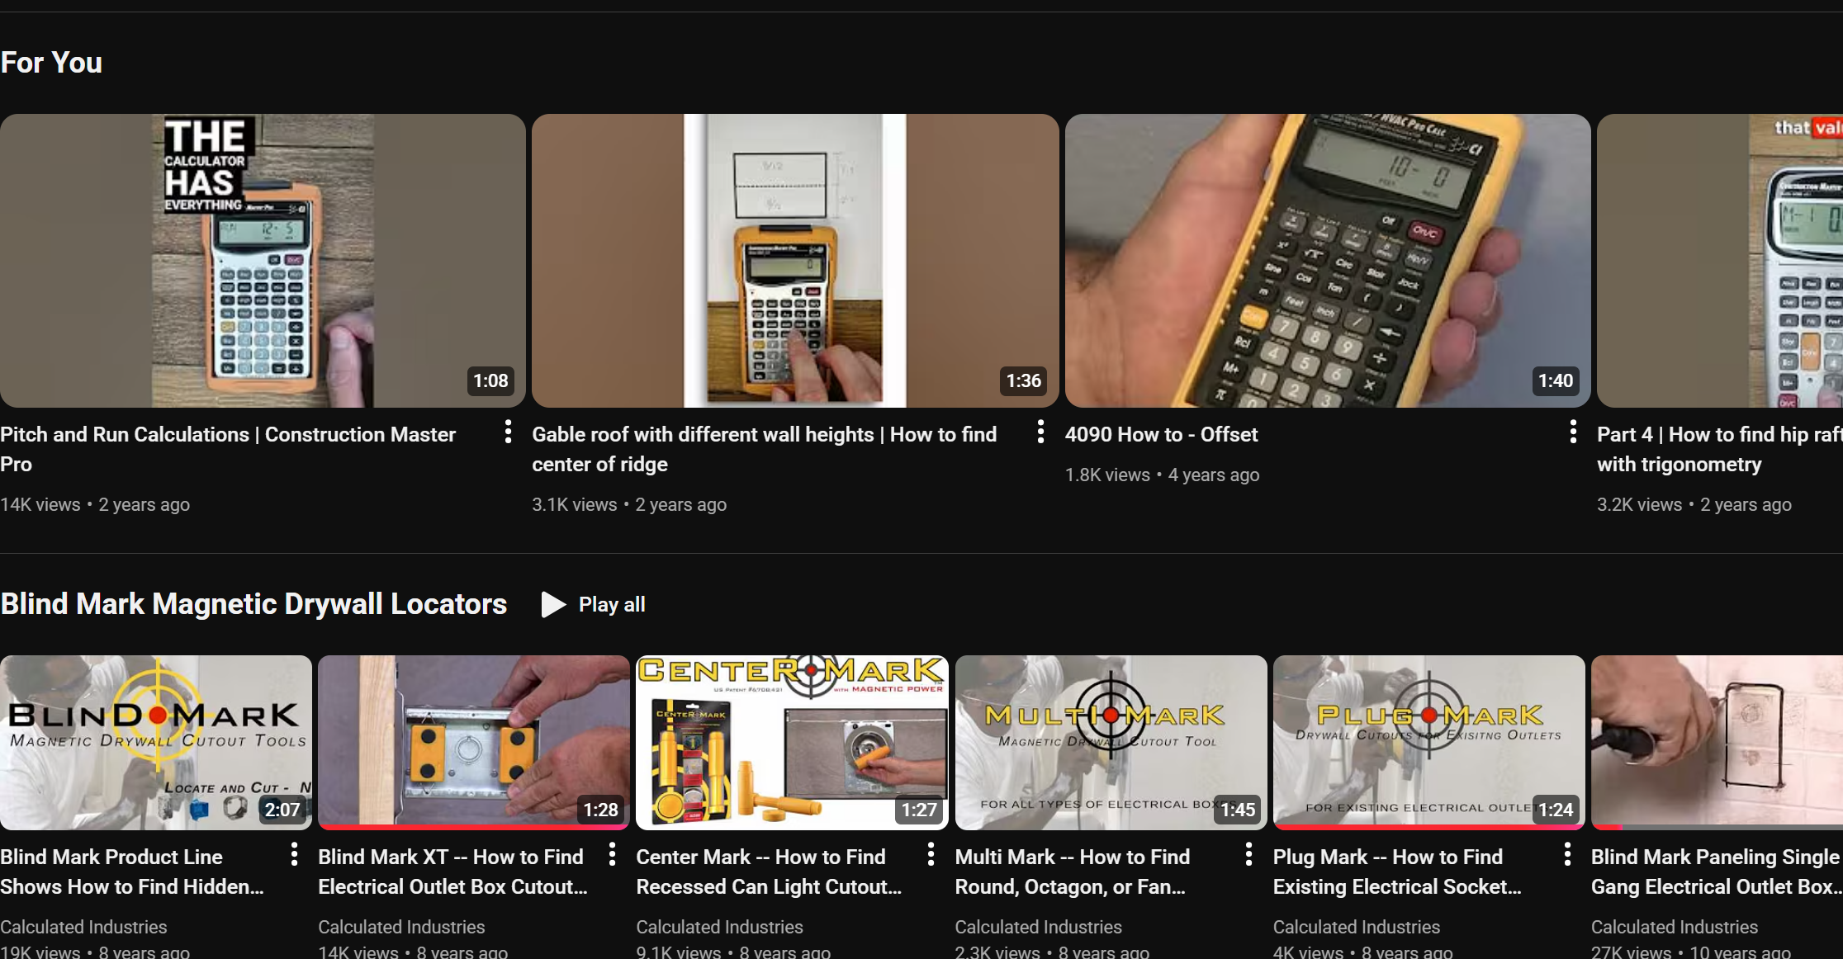Open three-dot menu for Blind Mark Product Line video
The width and height of the screenshot is (1843, 959).
point(294,854)
